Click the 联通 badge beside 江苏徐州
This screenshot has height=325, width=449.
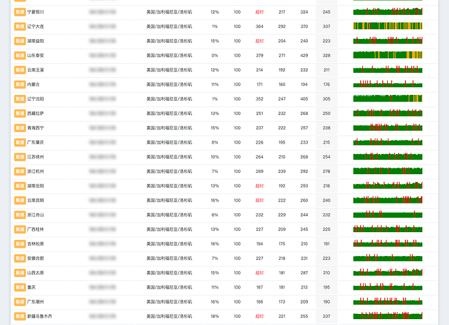click(x=20, y=157)
